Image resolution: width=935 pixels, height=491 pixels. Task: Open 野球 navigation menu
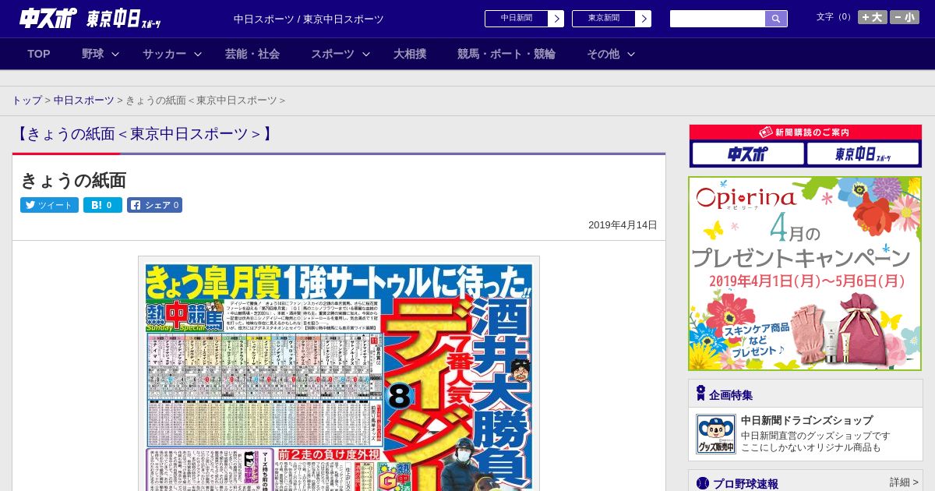93,54
